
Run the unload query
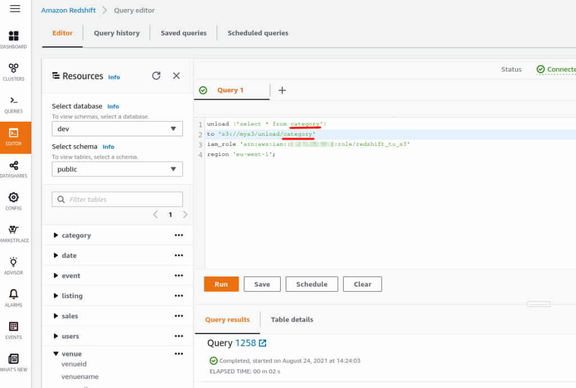(221, 284)
